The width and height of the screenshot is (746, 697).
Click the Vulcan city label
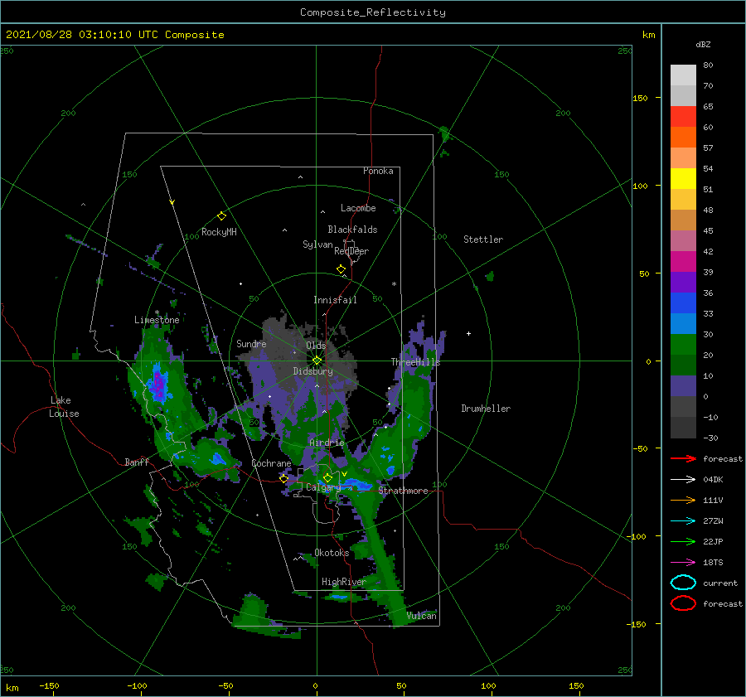click(x=422, y=616)
